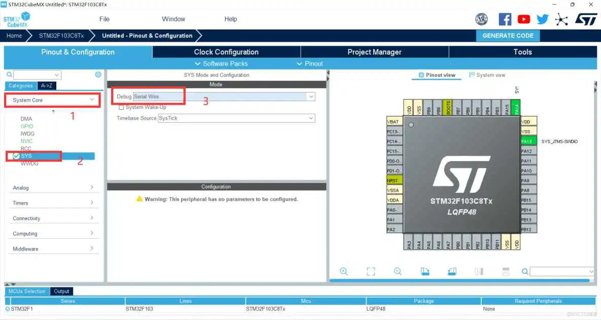Open the ST Twitter icon
The image size is (601, 320).
click(x=542, y=19)
